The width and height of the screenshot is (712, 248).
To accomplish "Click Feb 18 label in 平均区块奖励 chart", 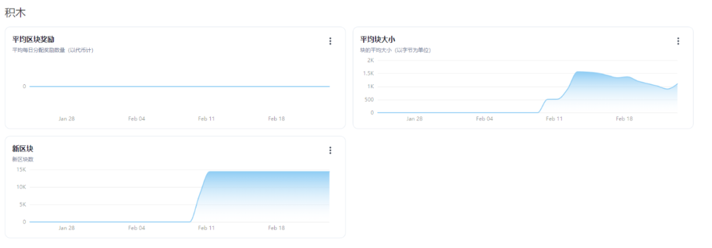I will [x=276, y=119].
